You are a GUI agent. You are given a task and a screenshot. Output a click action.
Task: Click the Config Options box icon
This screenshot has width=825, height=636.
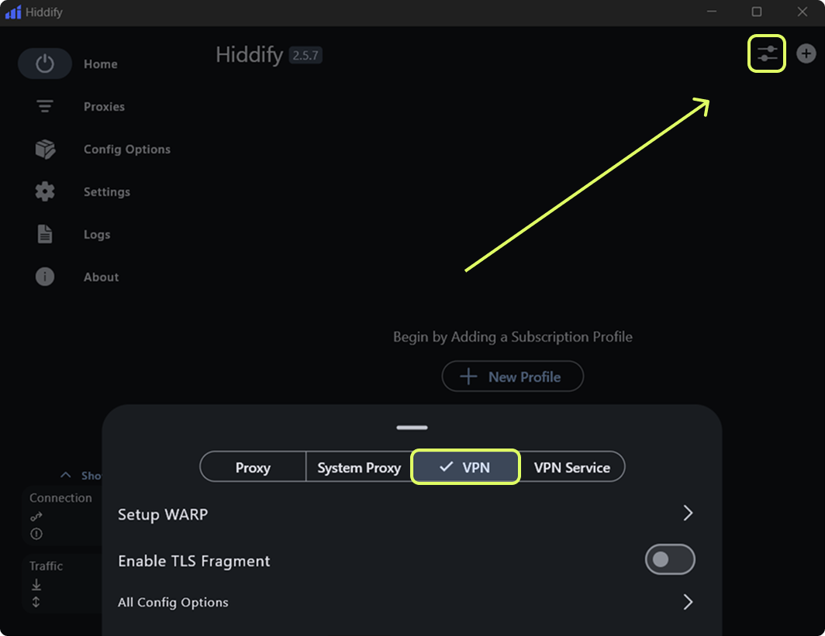coord(45,149)
